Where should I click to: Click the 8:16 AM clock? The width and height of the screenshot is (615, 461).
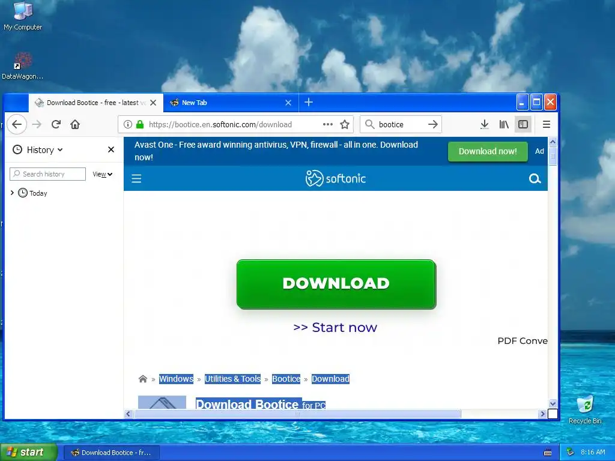(593, 453)
